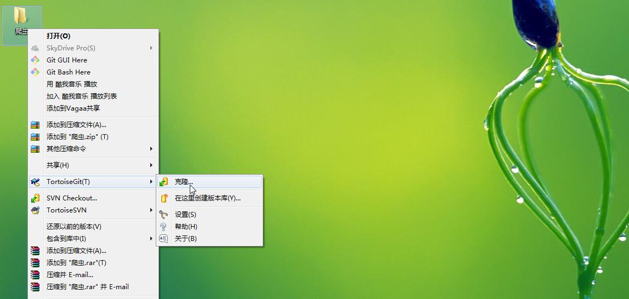The height and width of the screenshot is (299, 629).
Task: Choose 添加到 "爬虫.zip" (T)
Action: click(93, 137)
